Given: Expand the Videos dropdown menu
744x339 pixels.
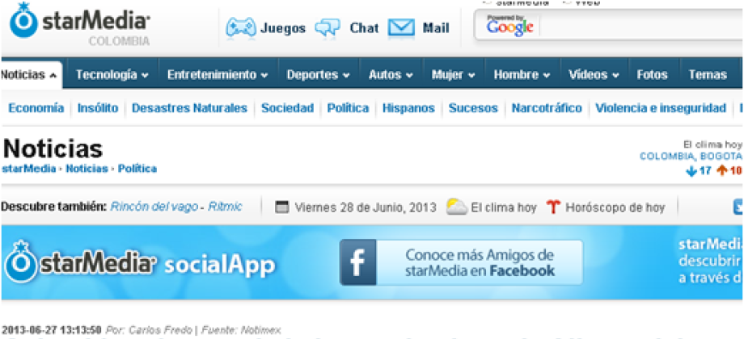Looking at the screenshot, I should point(594,75).
